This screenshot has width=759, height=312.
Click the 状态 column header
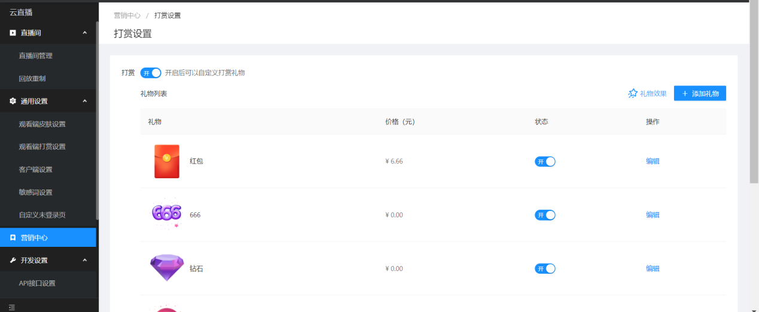[x=541, y=121]
